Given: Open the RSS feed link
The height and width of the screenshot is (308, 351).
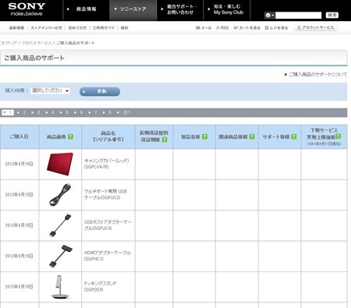Looking at the screenshot, I should [222, 28].
